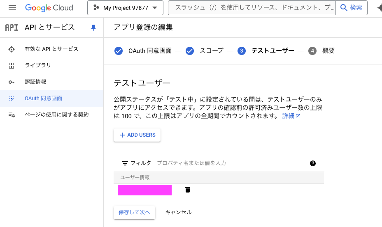
Task: Focus the filter property input field
Action: [231, 163]
